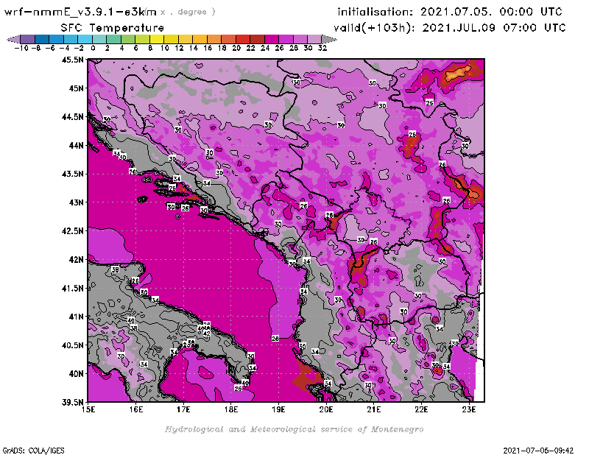Click the pale purple arrow end of the legend below -10
The image size is (589, 455).
point(13,39)
